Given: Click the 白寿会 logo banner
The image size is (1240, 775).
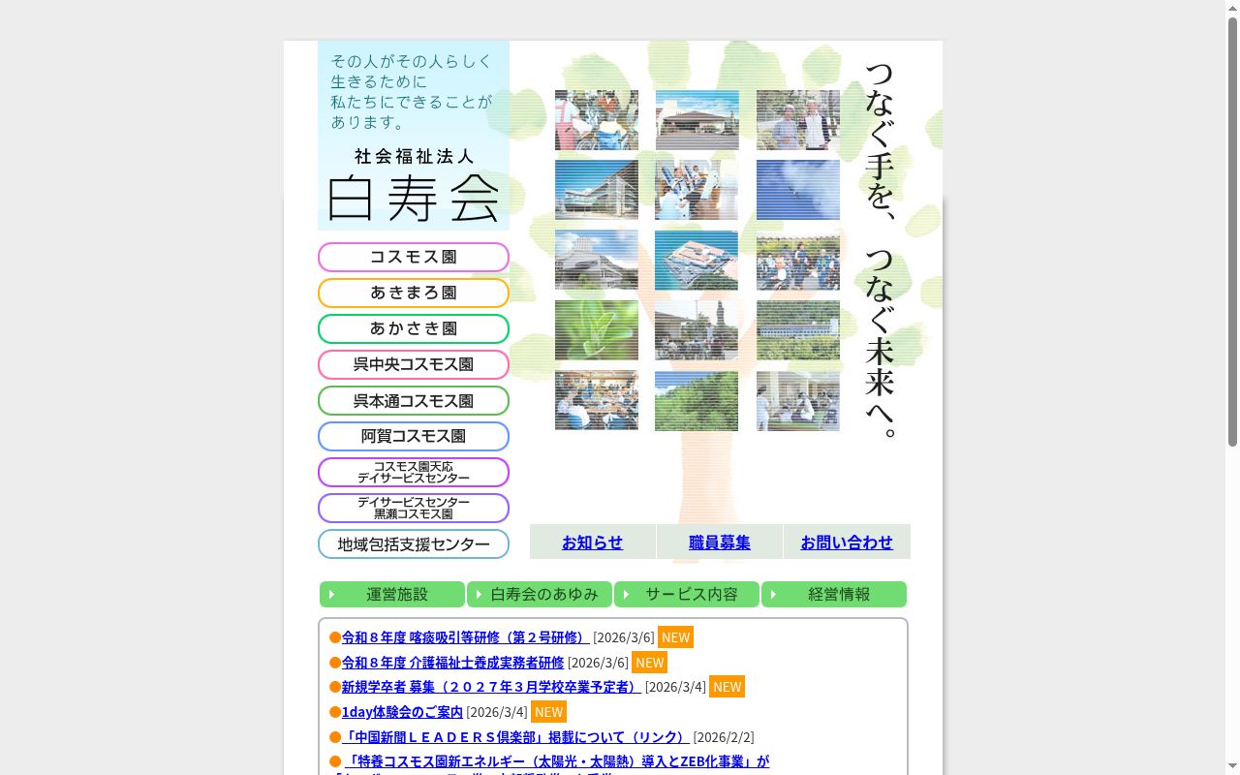Looking at the screenshot, I should (414, 136).
